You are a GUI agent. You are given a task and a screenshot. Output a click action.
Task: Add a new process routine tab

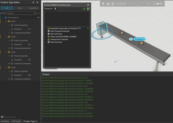84,9
